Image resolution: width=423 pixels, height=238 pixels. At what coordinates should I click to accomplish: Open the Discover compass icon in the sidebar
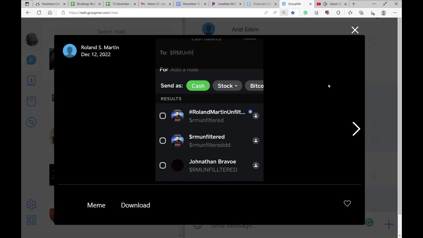[x=31, y=123]
